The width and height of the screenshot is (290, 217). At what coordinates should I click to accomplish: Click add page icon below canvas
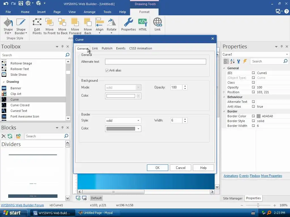(78, 198)
